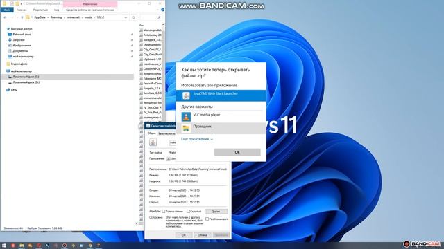
Task: Click the quick access toolbar properties icon
Action: pos(12,3)
